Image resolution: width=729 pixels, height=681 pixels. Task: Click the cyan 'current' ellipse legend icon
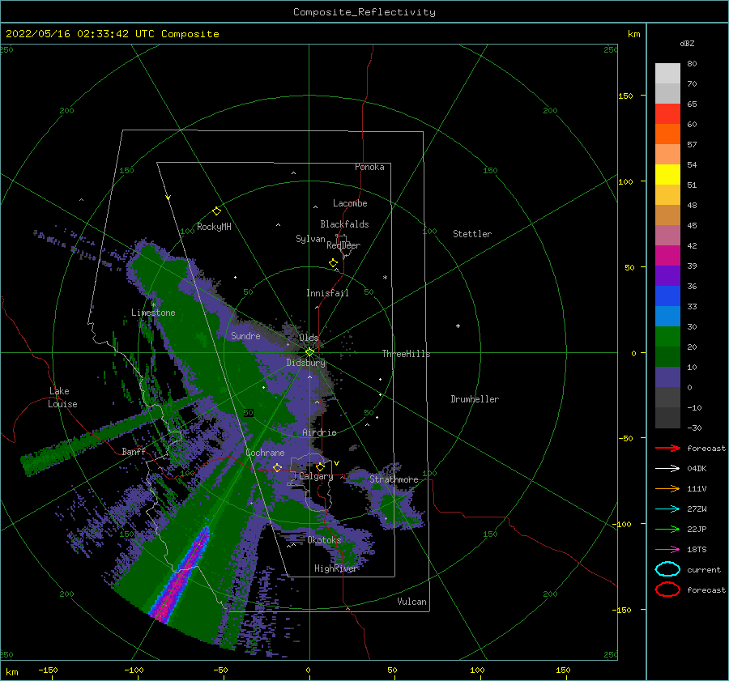(667, 569)
